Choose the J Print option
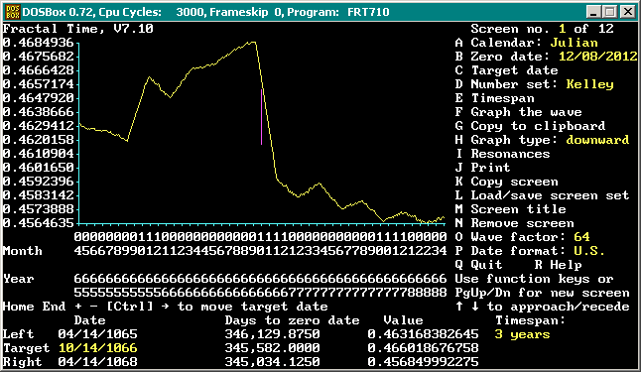The image size is (641, 372). [x=483, y=168]
